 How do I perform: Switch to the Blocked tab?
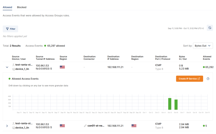tap(22, 7)
